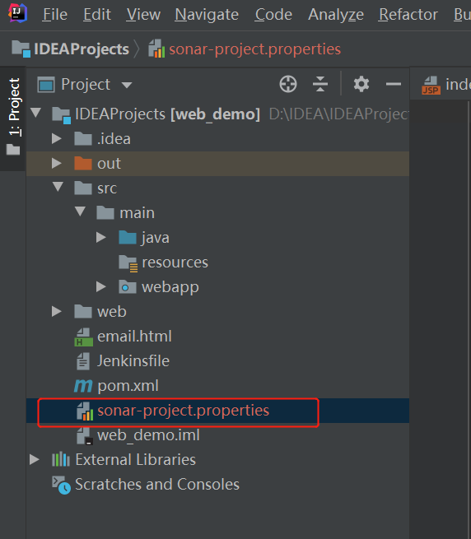Image resolution: width=471 pixels, height=539 pixels.
Task: Click folder icon on the Project sidebar tab
Action: [13, 149]
